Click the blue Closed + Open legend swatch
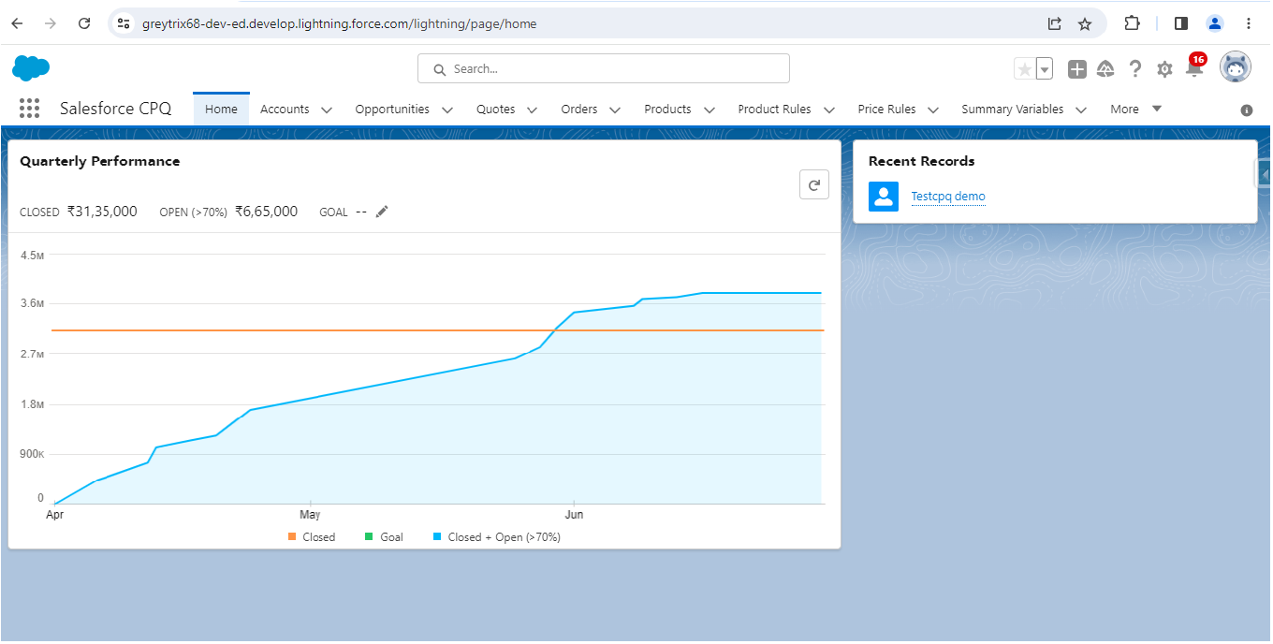Screen dimensions: 1273x644 click(437, 536)
